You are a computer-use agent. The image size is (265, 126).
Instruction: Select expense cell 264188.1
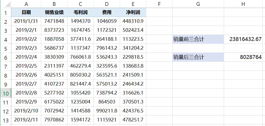(x=107, y=39)
